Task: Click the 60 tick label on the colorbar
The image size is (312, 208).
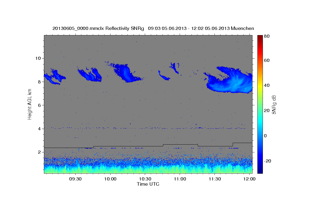Action: [x=266, y=60]
